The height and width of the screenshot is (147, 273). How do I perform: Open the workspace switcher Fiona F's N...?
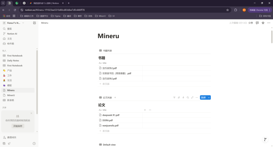tap(13, 23)
